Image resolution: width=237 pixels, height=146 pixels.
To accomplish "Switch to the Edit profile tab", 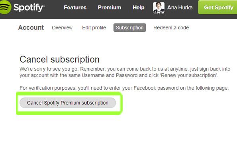I will (x=94, y=28).
